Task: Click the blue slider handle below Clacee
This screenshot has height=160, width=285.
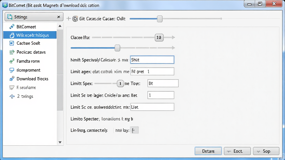Action: coord(117,48)
